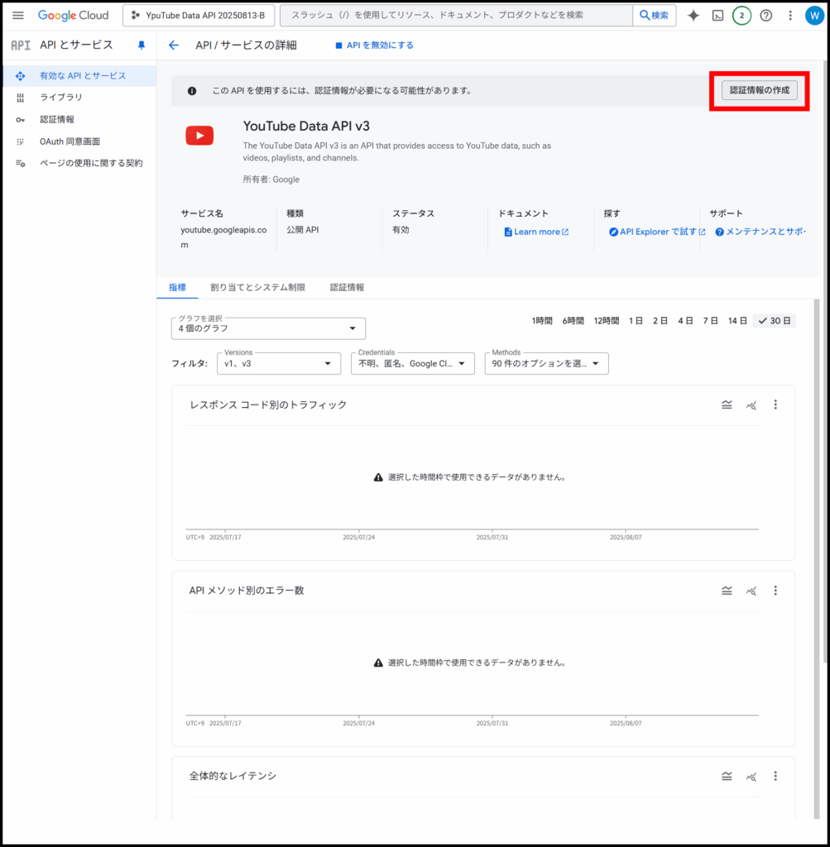Open the help question mark icon

click(x=765, y=16)
